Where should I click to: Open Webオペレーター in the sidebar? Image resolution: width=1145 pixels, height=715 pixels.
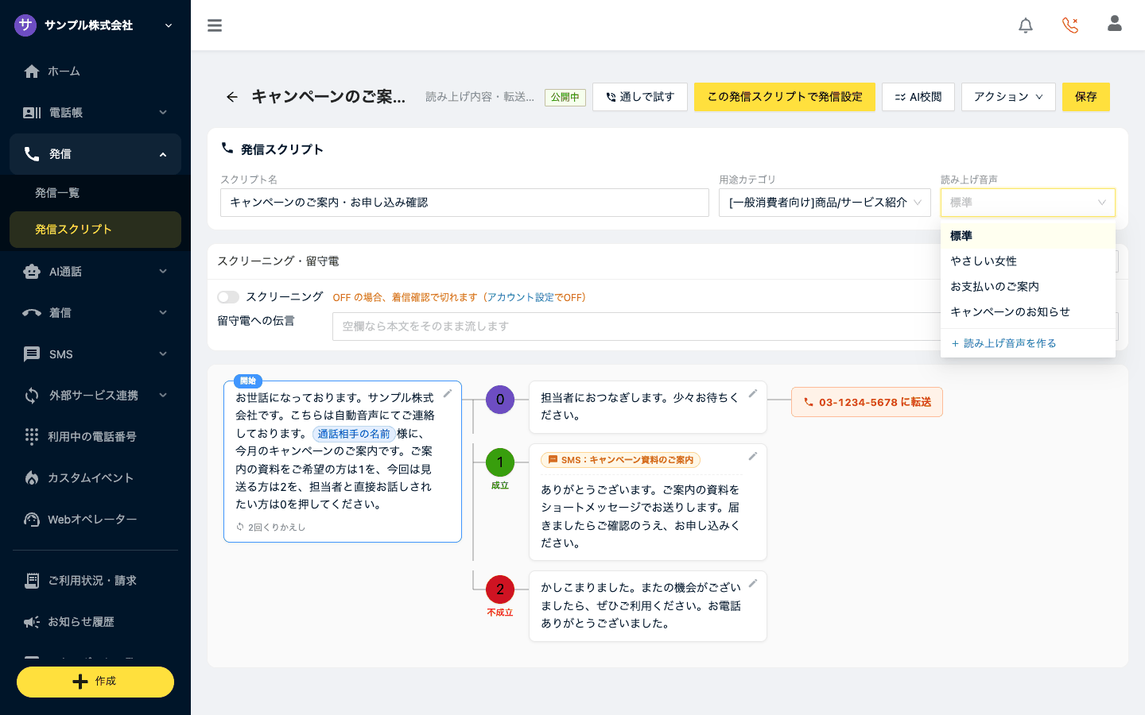[x=95, y=520]
